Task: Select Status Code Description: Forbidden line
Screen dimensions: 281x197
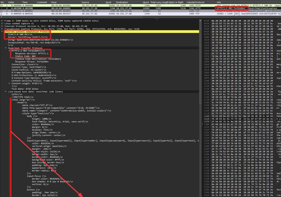Action: (38, 59)
